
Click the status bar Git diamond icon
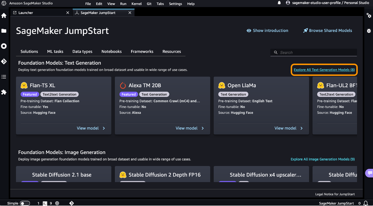click(x=71, y=203)
